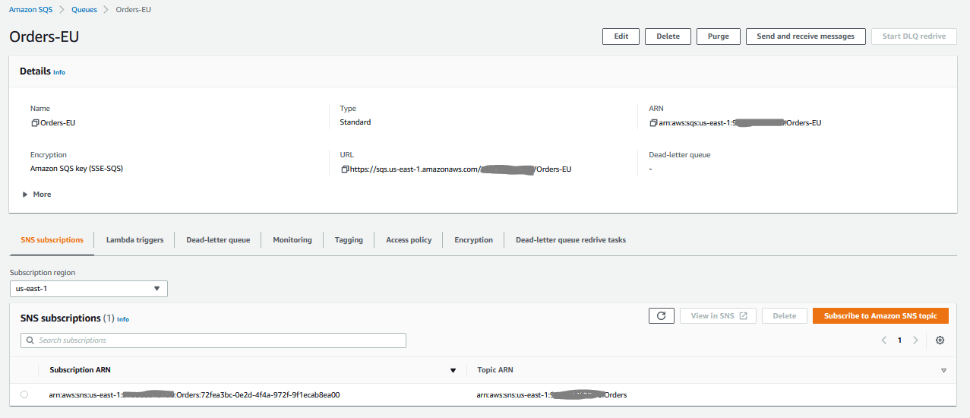This screenshot has height=418, width=970.
Task: Open Send and receive messages
Action: coord(805,36)
